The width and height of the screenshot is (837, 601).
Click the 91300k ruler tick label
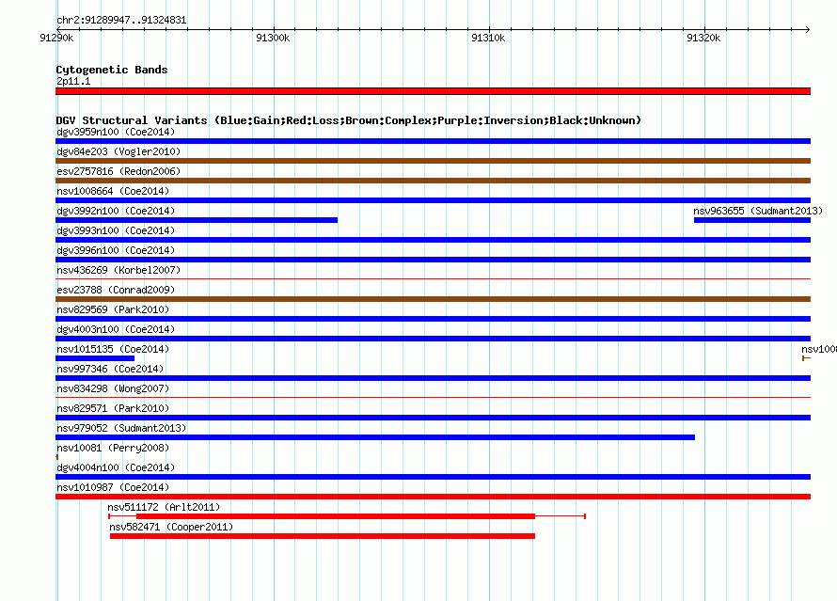(x=273, y=38)
